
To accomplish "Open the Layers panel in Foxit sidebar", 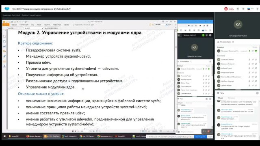I will tap(4, 46).
